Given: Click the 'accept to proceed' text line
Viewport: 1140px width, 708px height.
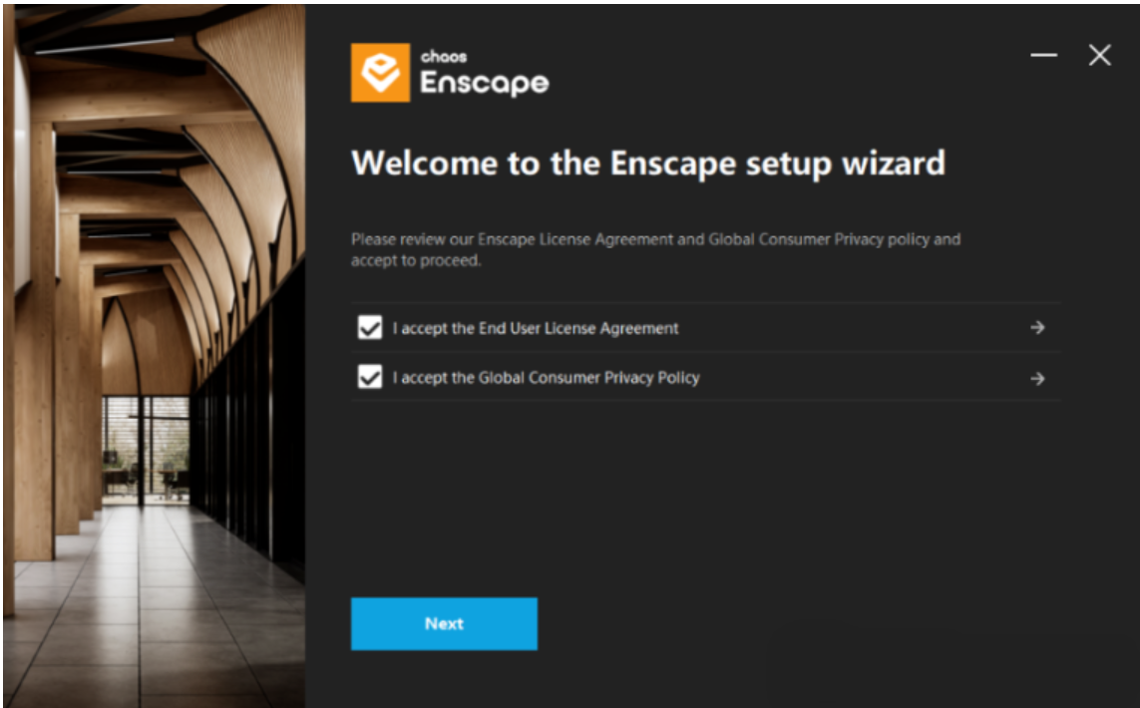Looking at the screenshot, I should (x=416, y=260).
